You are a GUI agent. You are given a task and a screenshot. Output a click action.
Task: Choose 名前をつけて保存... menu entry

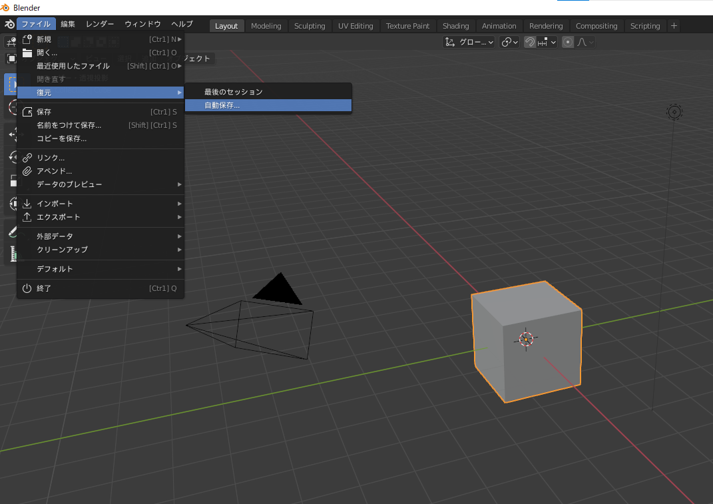click(101, 125)
